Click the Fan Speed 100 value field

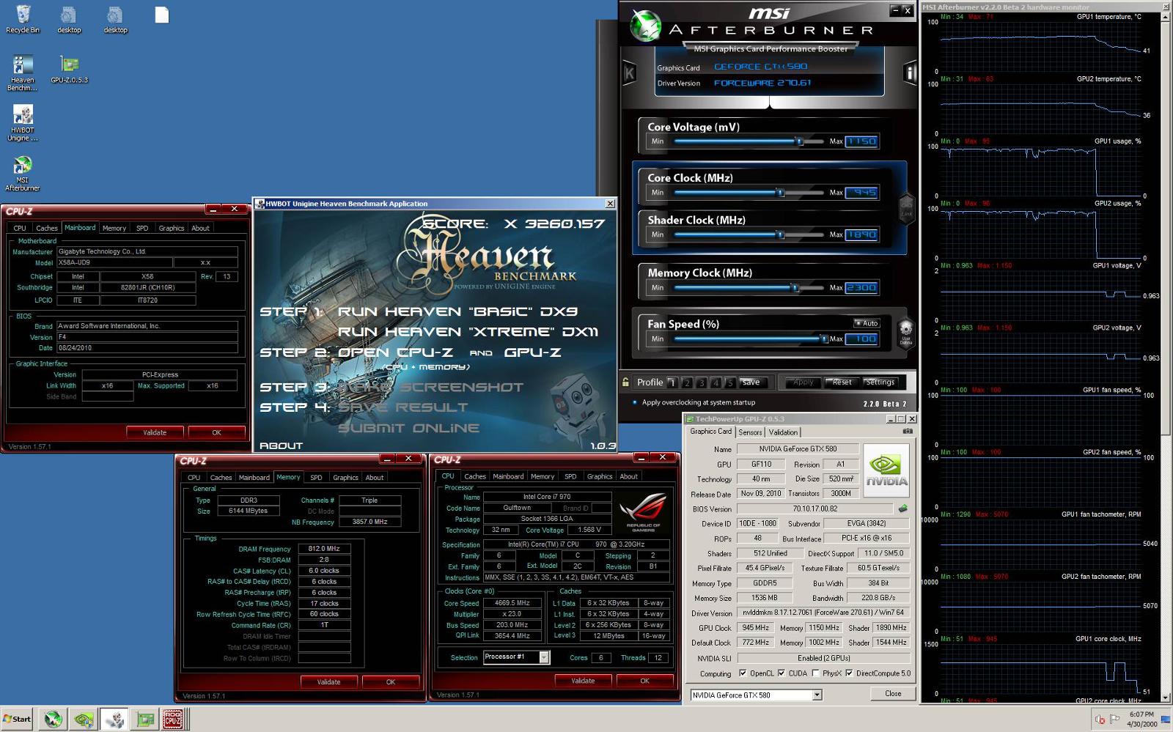[861, 339]
